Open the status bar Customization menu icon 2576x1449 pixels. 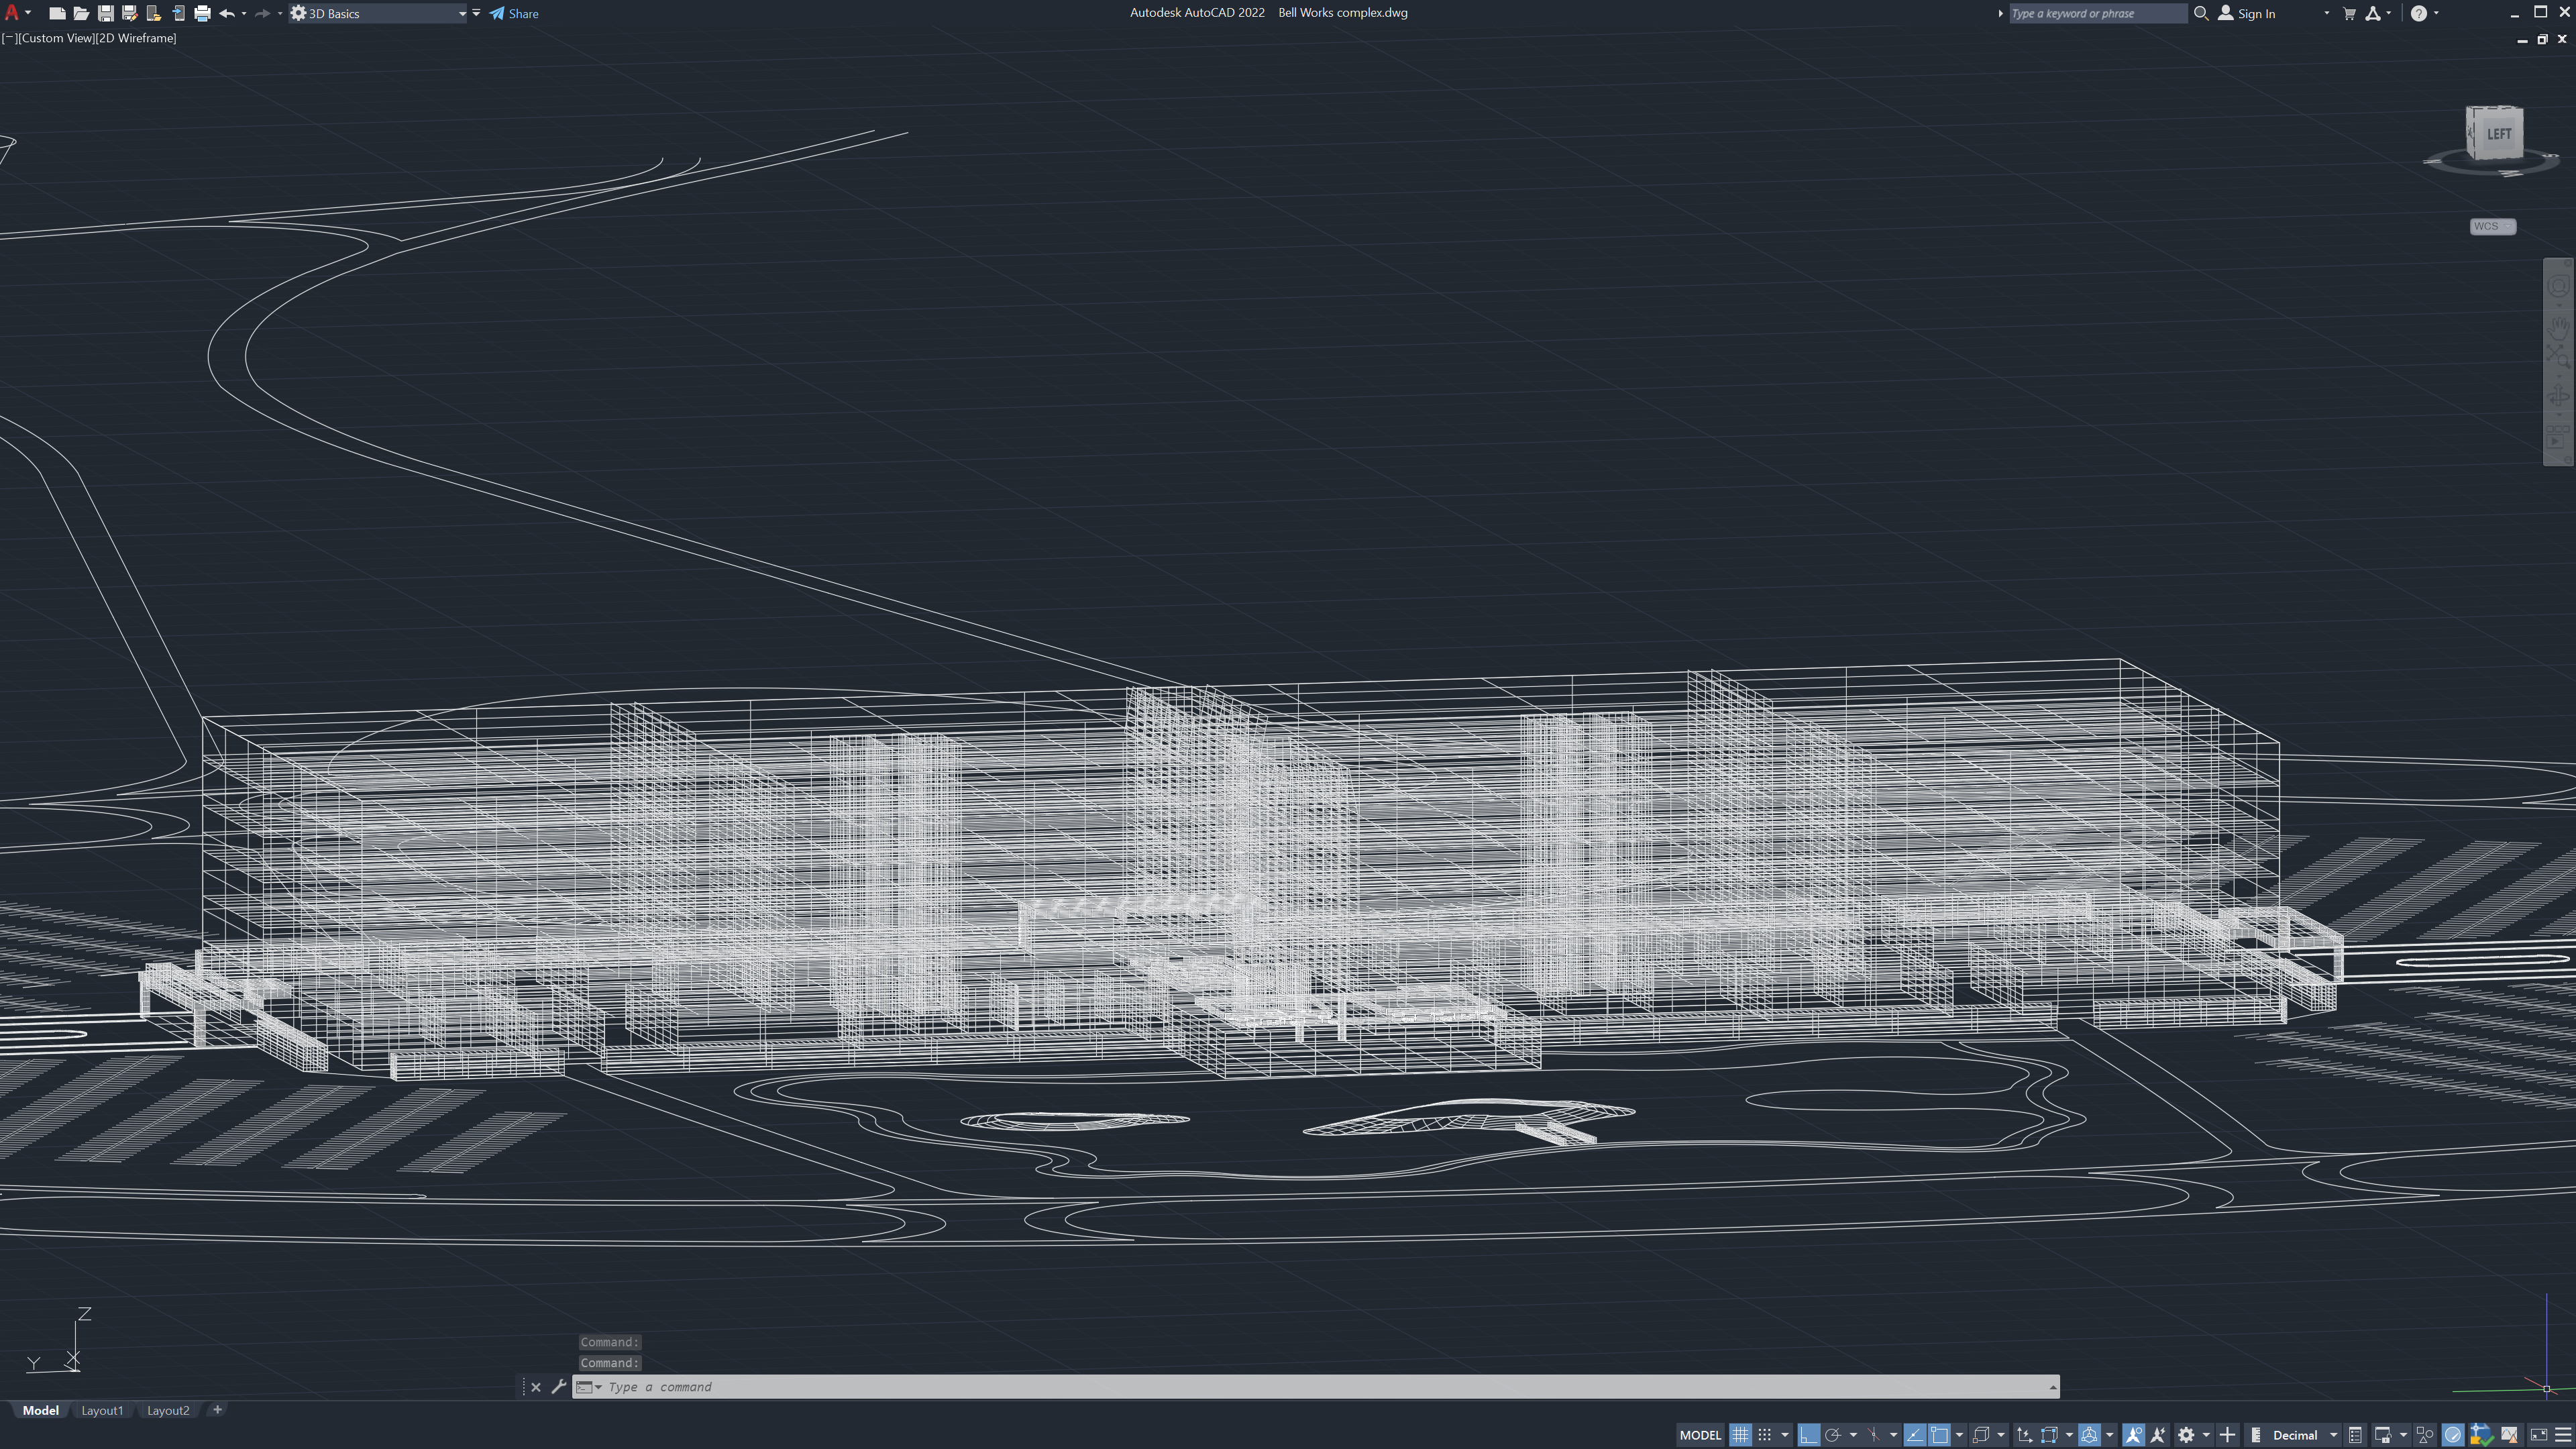[x=2563, y=1435]
